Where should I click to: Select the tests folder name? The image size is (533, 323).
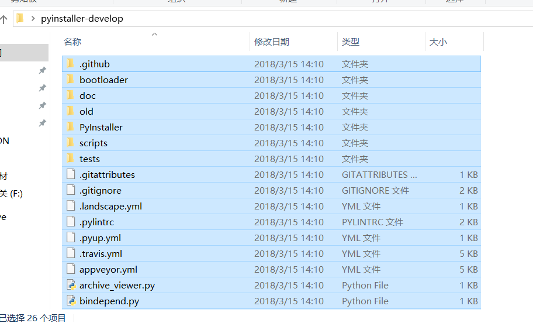coord(90,159)
